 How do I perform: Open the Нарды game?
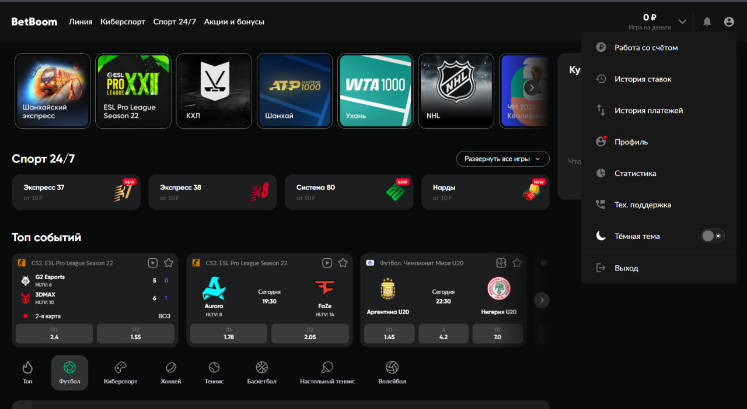pos(486,192)
